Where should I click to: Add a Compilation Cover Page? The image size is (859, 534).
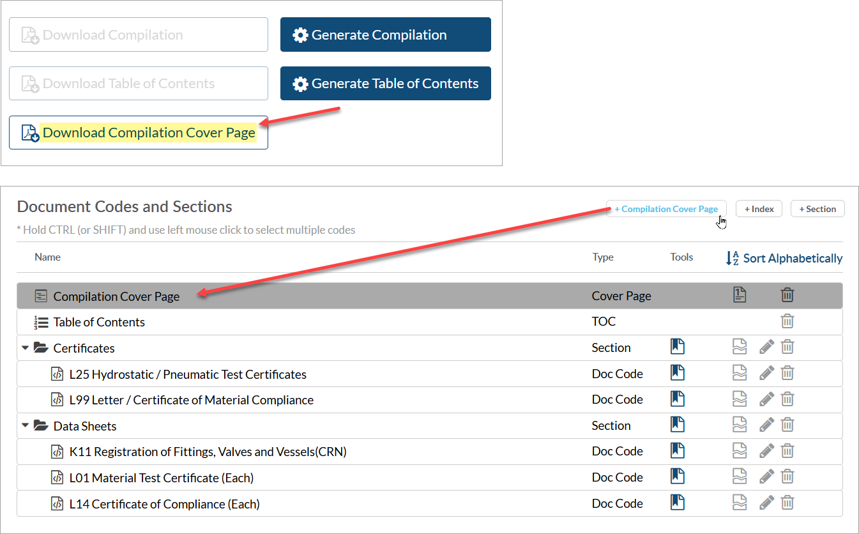click(x=666, y=209)
